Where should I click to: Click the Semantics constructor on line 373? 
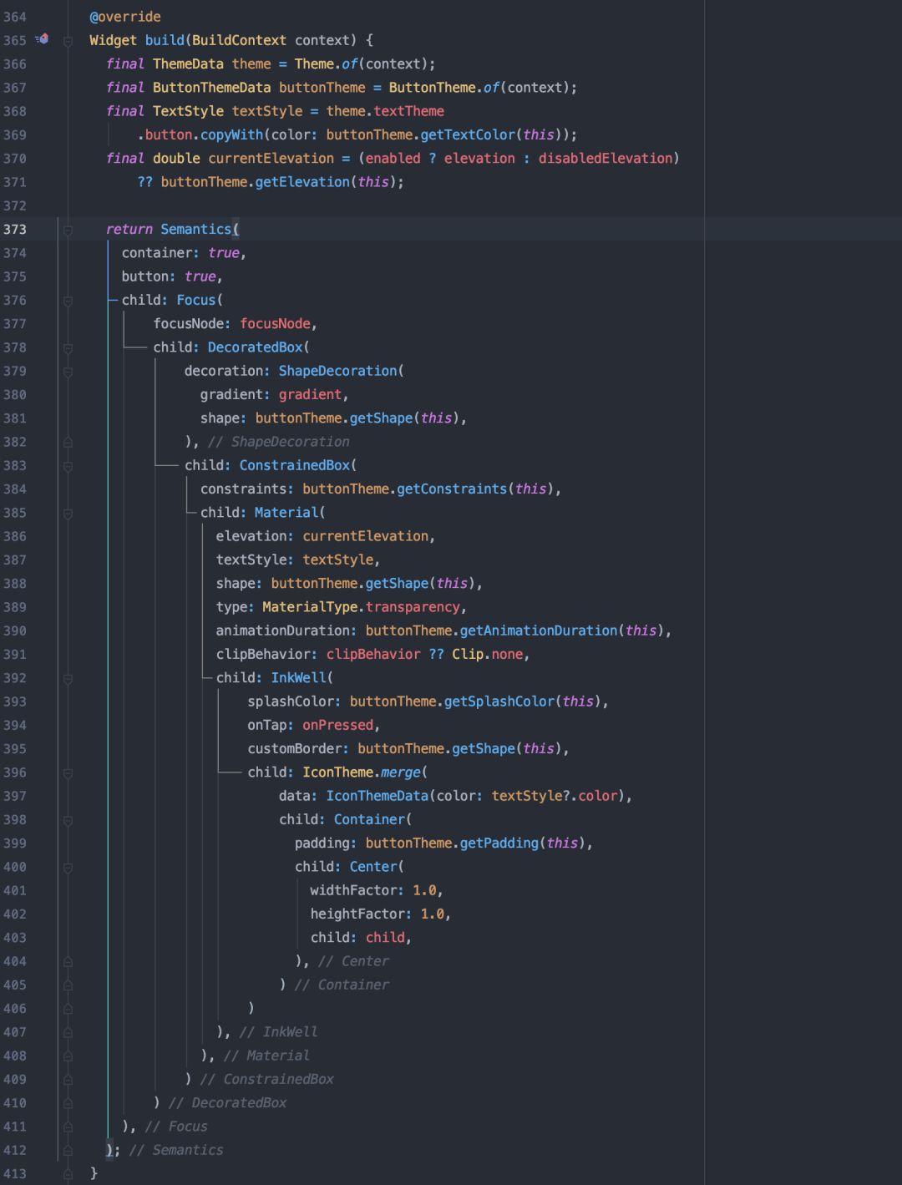tap(195, 229)
